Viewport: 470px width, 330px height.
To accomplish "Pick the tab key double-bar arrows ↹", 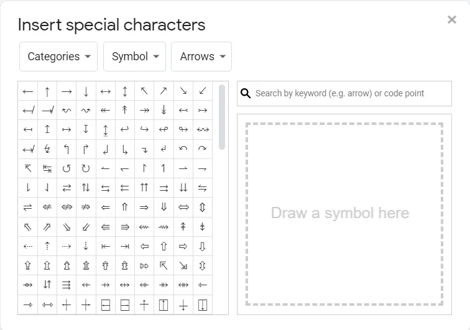I will 47,168.
